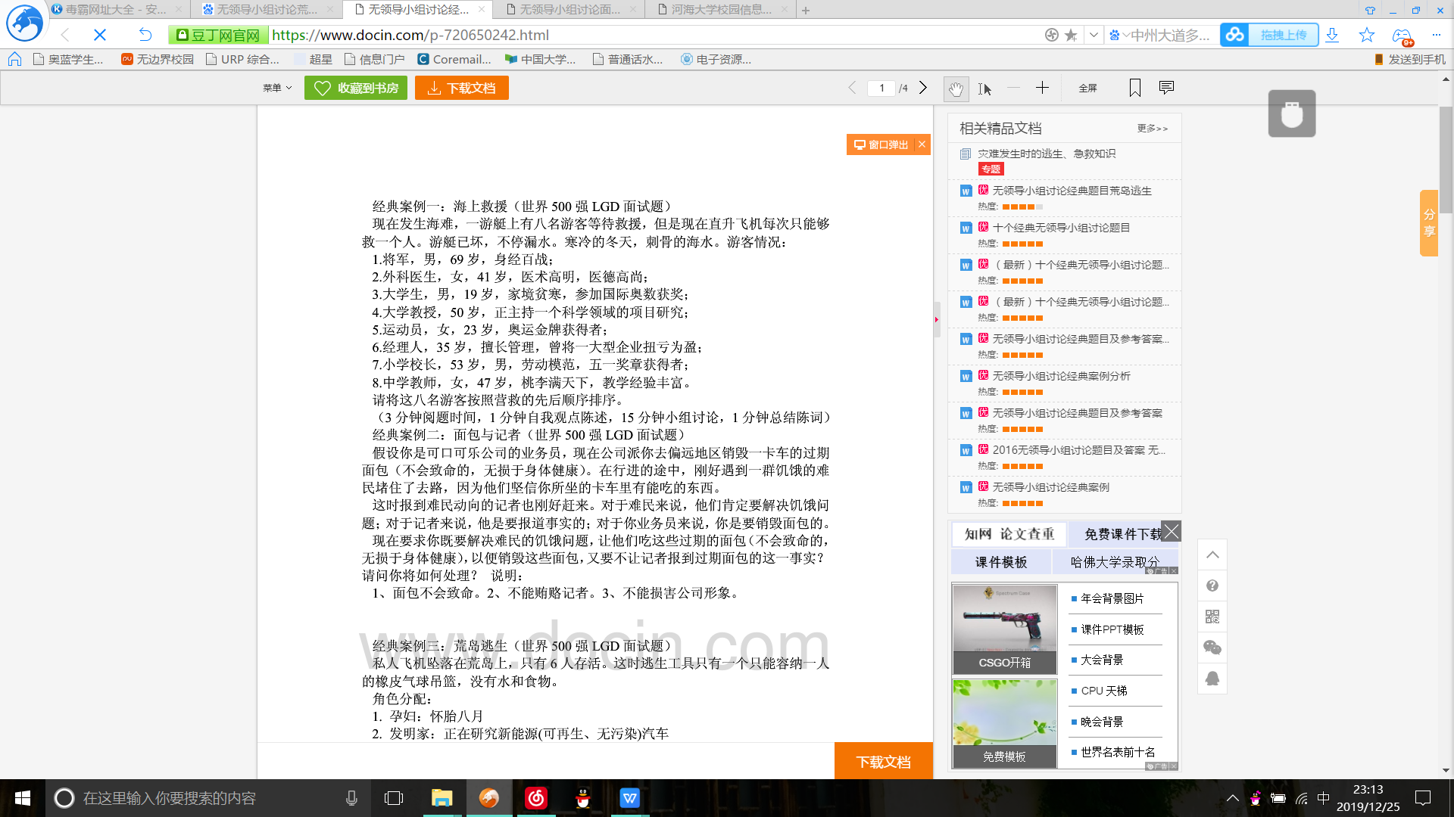
Task: Click the green 收藏到书房 button
Action: [x=356, y=88]
